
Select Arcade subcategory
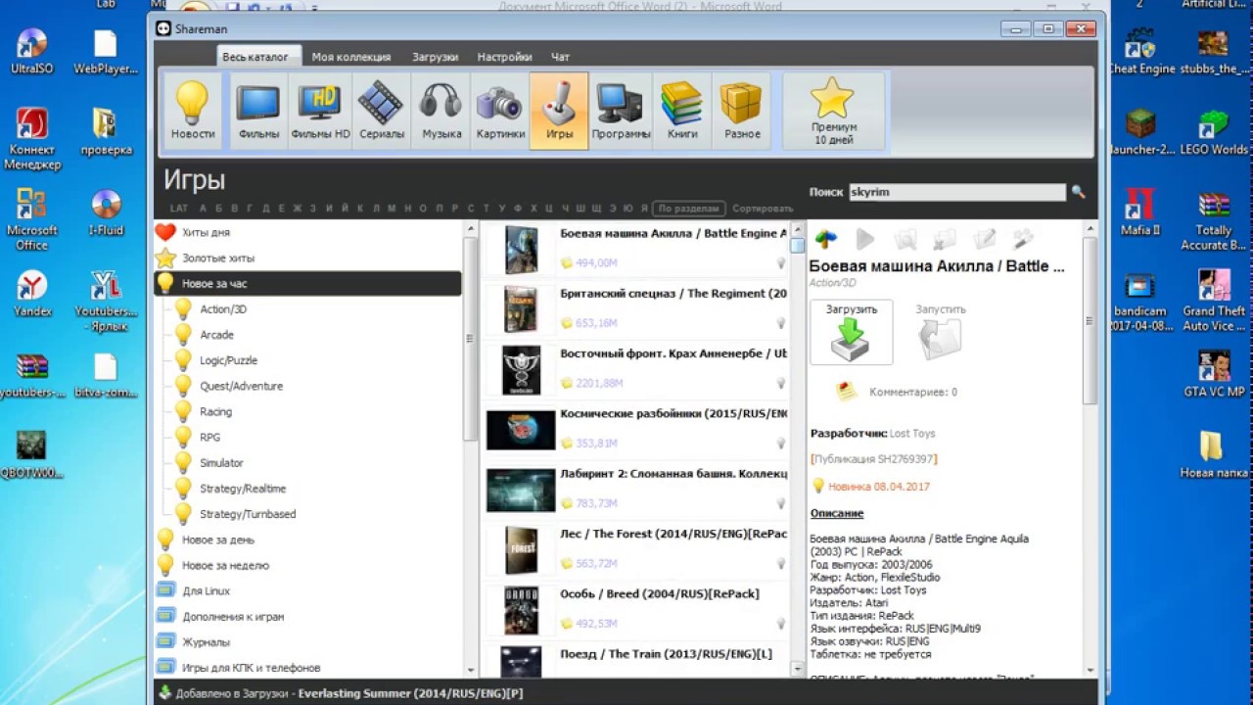tap(216, 335)
